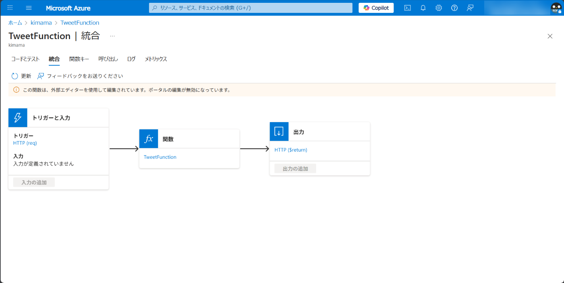This screenshot has width=564, height=283.
Task: Open the Copilot button
Action: [376, 8]
